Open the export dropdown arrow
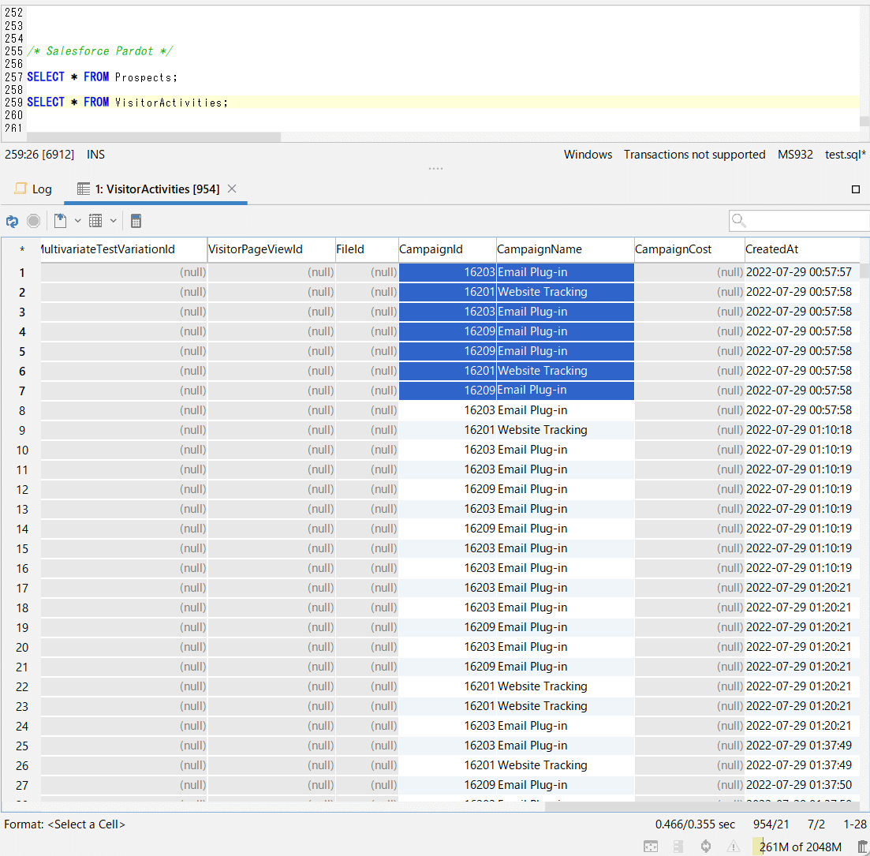This screenshot has height=856, width=870. click(x=77, y=221)
